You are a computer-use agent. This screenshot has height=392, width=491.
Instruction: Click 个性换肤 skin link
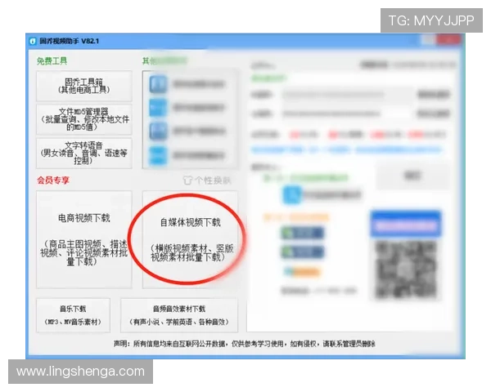[x=213, y=180]
